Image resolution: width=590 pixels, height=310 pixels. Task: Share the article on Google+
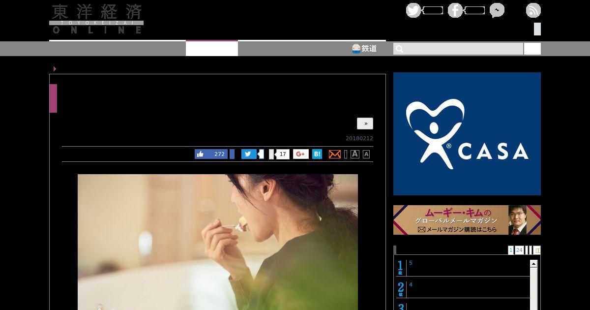pos(301,154)
